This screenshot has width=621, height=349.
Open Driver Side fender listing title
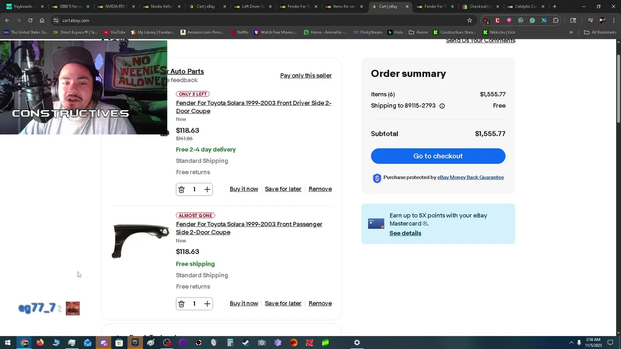point(254,107)
